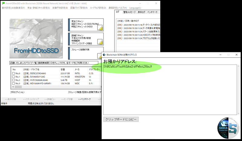Click the KINGSTON maker cell

(x=80, y=77)
